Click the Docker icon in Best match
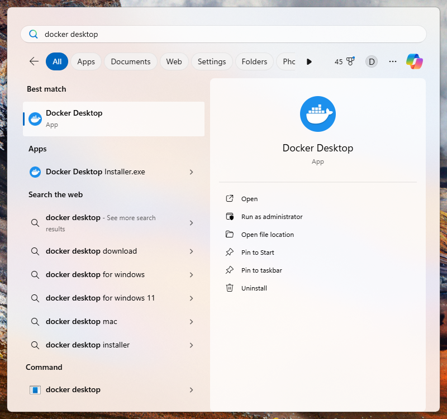Image resolution: width=447 pixels, height=419 pixels. (x=35, y=119)
